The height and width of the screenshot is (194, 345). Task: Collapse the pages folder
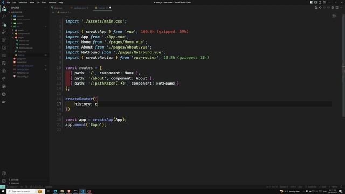point(20,37)
